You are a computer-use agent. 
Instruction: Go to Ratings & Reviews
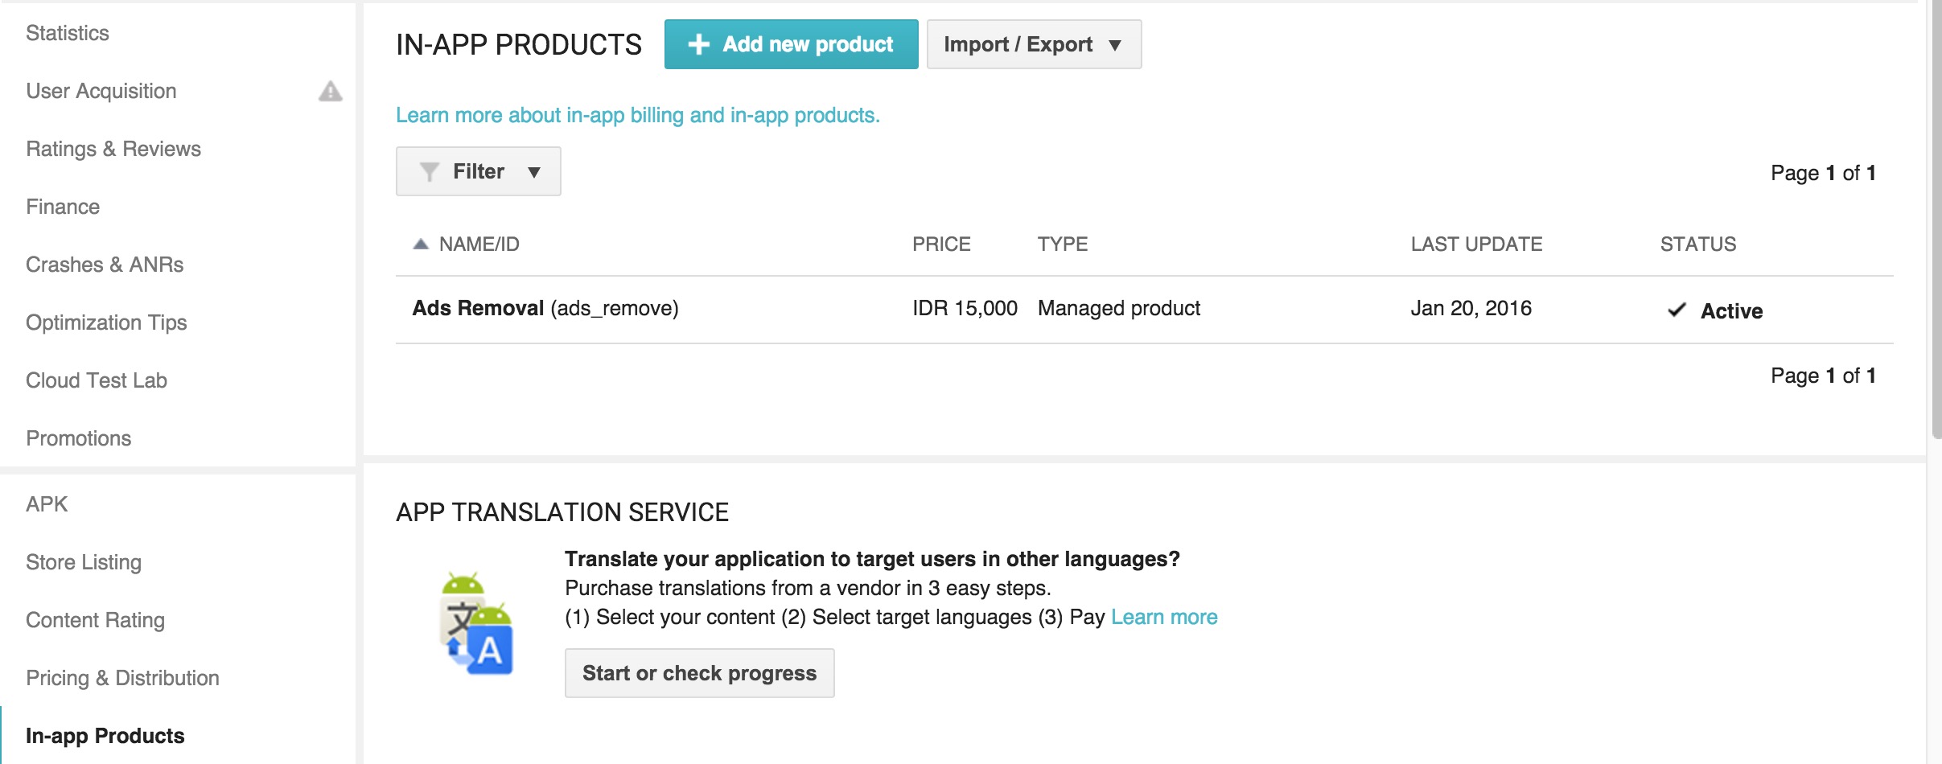pyautogui.click(x=113, y=150)
